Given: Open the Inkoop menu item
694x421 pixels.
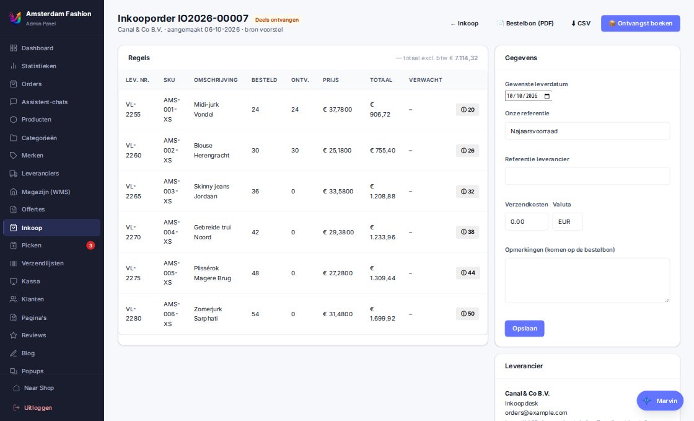Looking at the screenshot, I should coord(51,228).
